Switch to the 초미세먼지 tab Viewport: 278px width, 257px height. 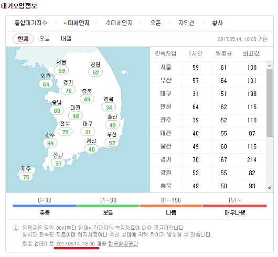click(119, 23)
